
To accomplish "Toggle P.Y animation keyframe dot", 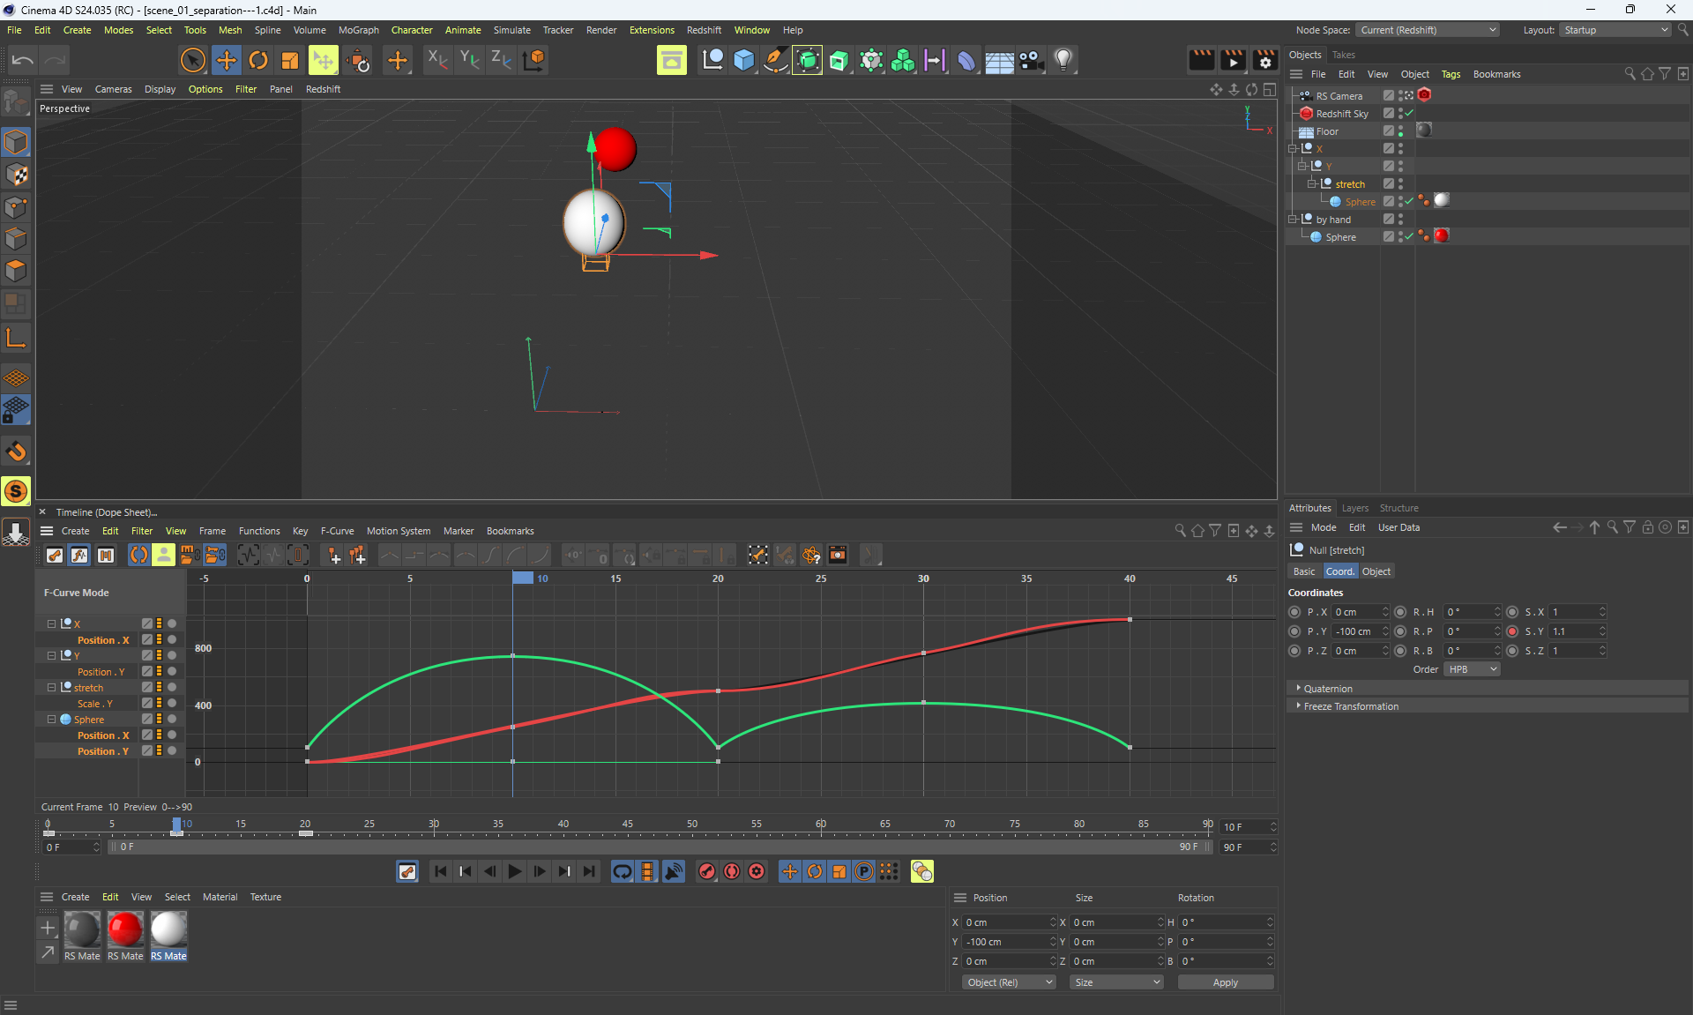I will click(1294, 631).
